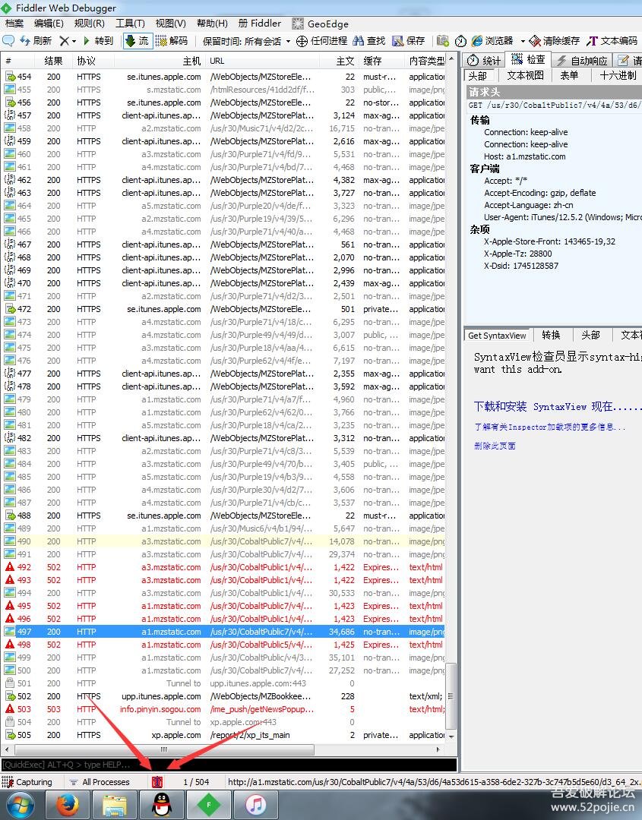
Task: Open the 视图(V) menu
Action: (x=171, y=24)
